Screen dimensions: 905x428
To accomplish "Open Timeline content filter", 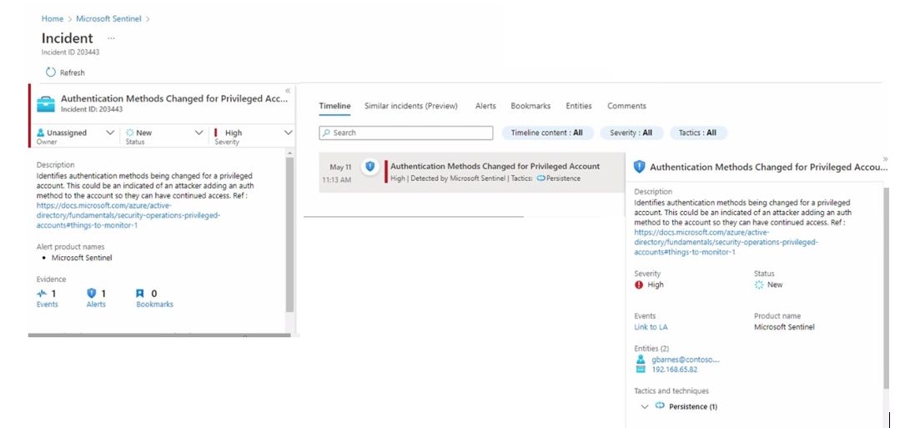I will [x=546, y=133].
